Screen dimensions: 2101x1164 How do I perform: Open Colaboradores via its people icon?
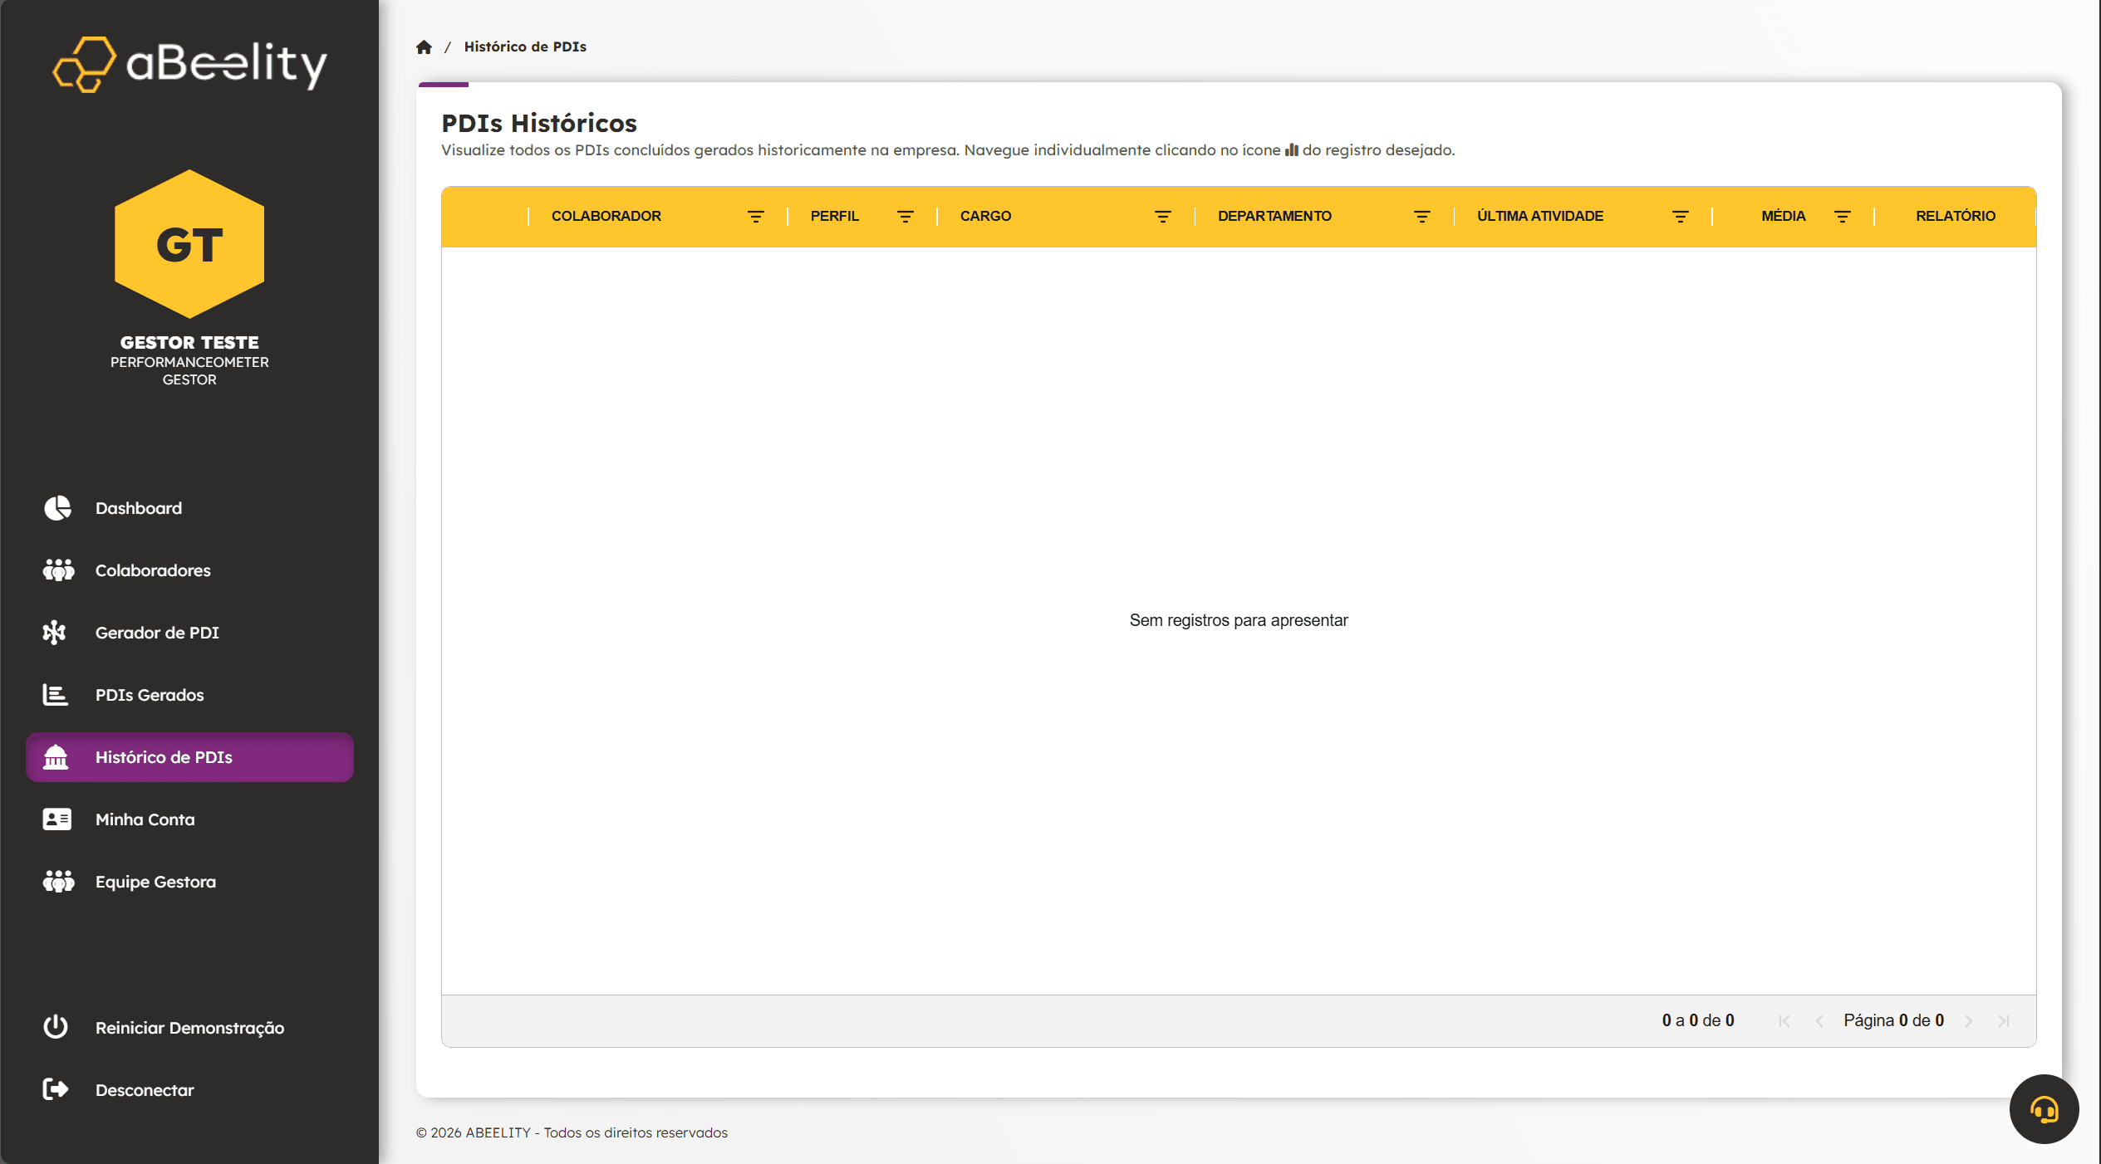click(x=56, y=570)
